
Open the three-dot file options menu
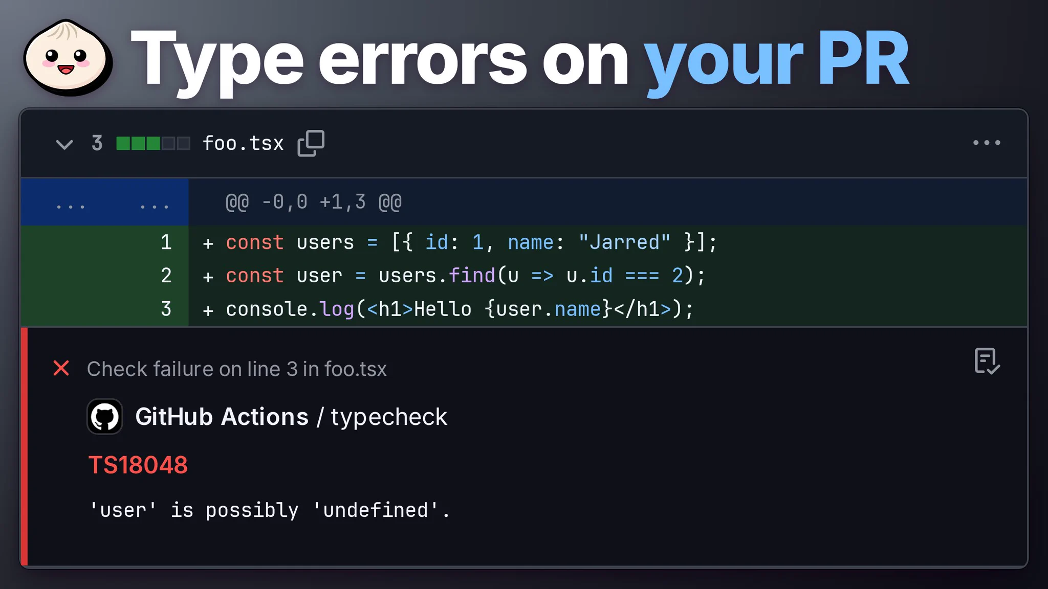pyautogui.click(x=987, y=143)
